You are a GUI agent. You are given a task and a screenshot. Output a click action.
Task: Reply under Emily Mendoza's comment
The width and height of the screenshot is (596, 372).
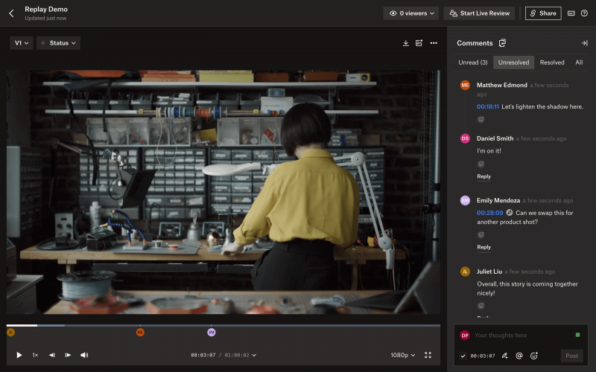click(484, 247)
